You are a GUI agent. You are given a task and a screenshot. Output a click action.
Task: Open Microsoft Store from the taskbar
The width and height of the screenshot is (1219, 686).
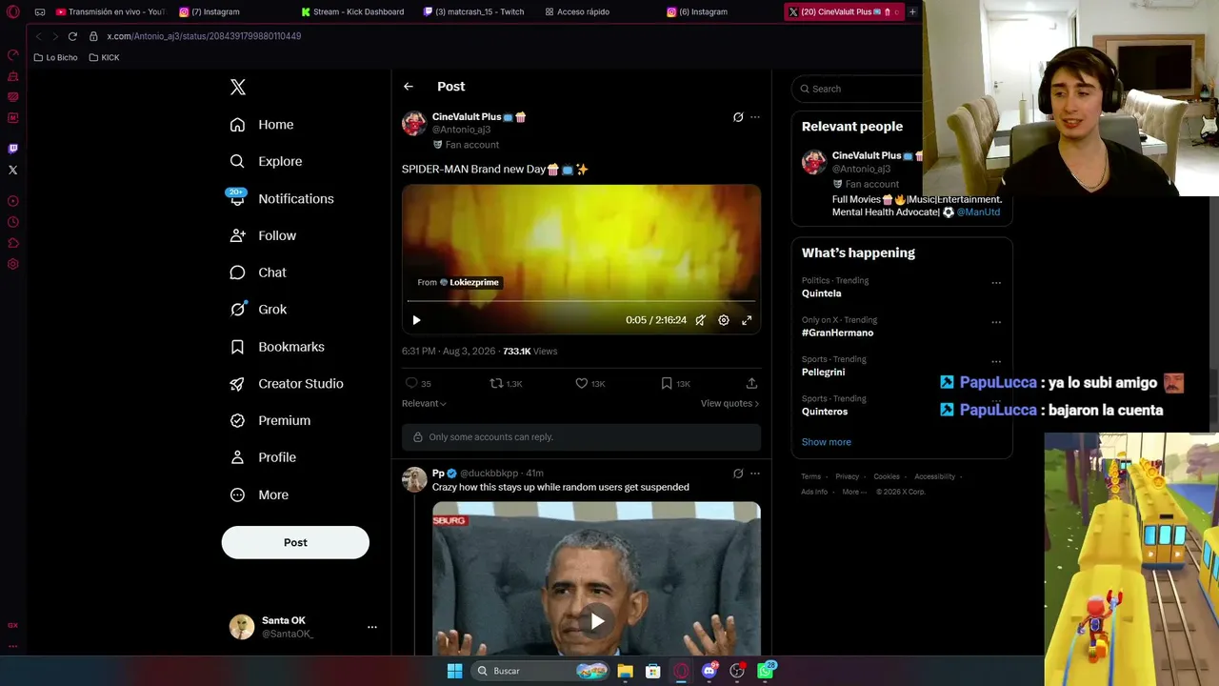point(653,671)
